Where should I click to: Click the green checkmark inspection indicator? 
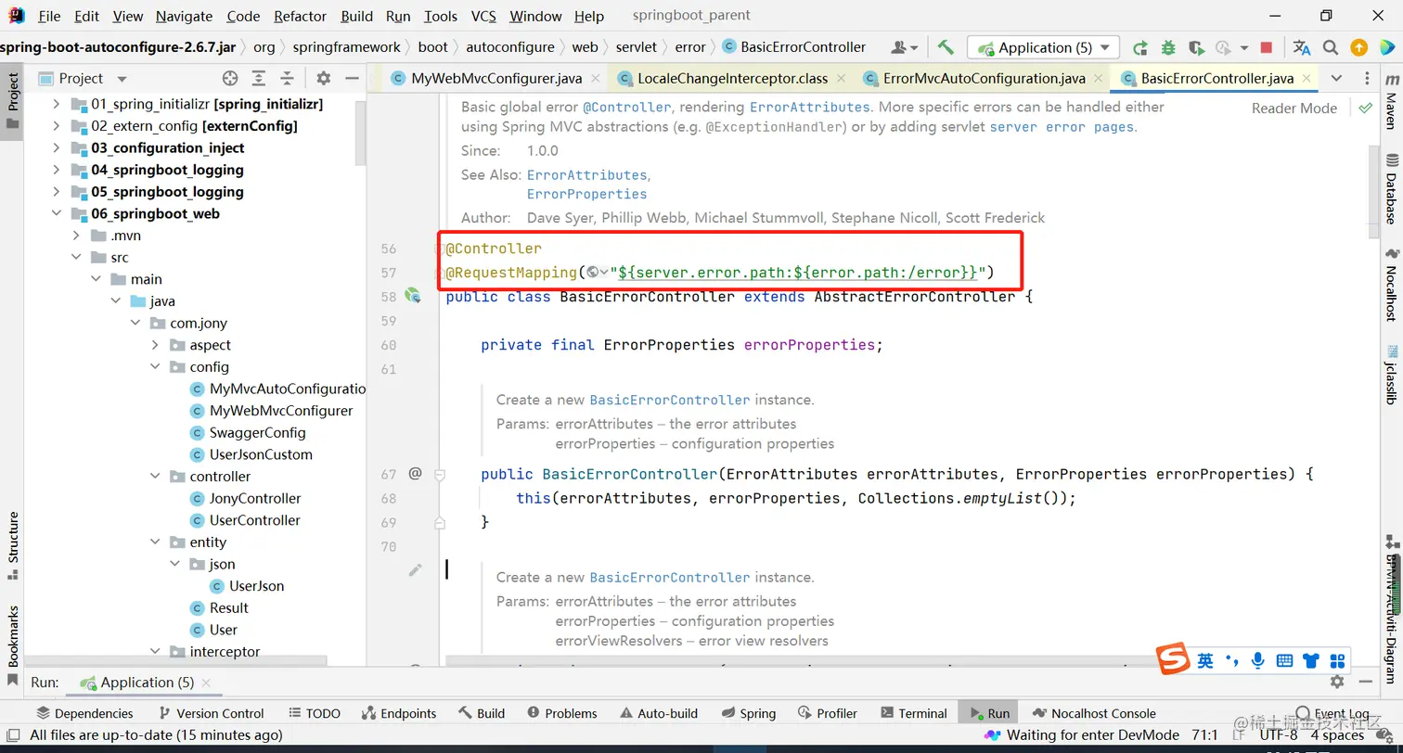[x=1365, y=108]
